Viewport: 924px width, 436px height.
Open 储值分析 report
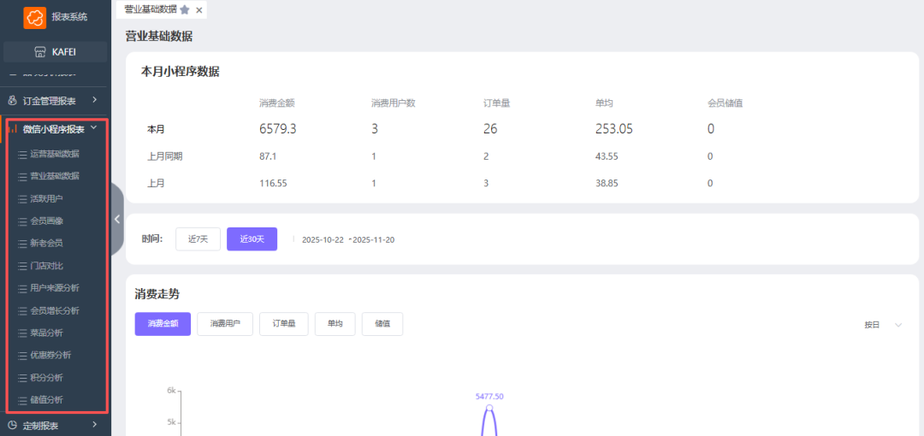[46, 401]
